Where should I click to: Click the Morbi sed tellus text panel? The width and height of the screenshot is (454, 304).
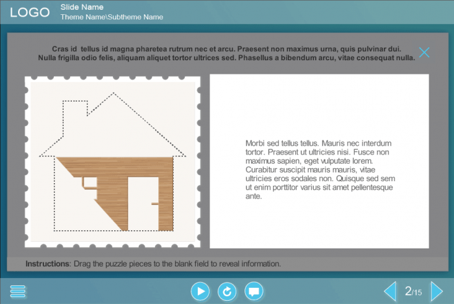(x=319, y=169)
